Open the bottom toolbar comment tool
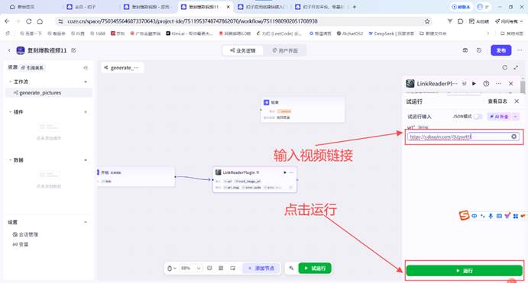Viewport: 528px width, 283px height. pyautogui.click(x=209, y=269)
